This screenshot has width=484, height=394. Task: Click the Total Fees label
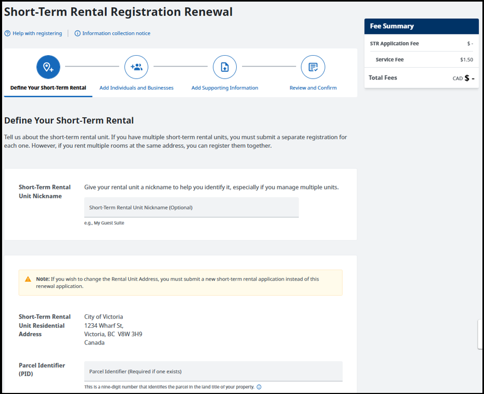[x=383, y=78]
